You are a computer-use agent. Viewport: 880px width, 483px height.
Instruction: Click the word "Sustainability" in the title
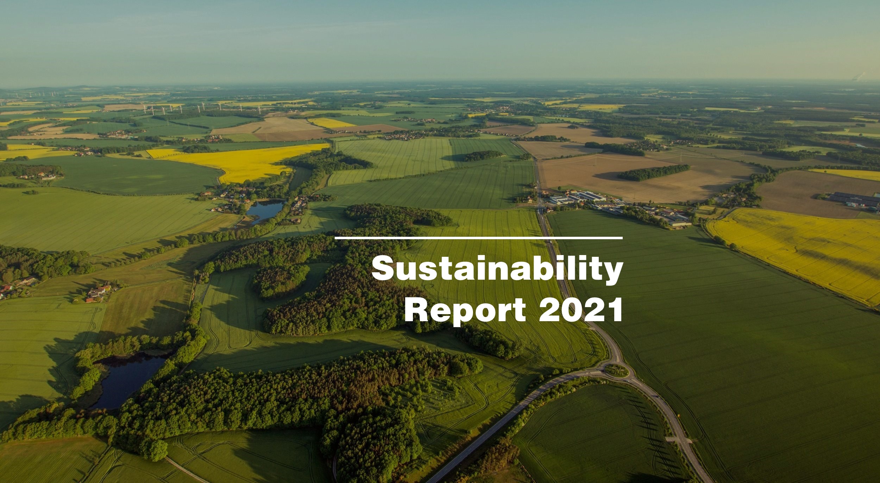coord(497,270)
